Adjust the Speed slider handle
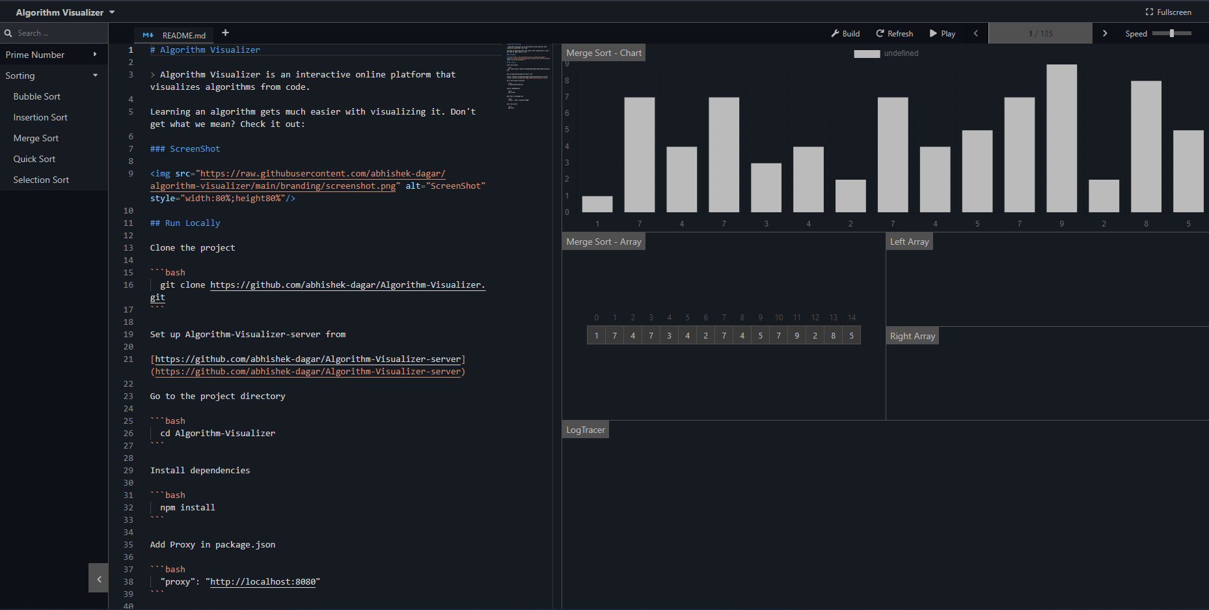Viewport: 1209px width, 610px height. tap(1172, 33)
